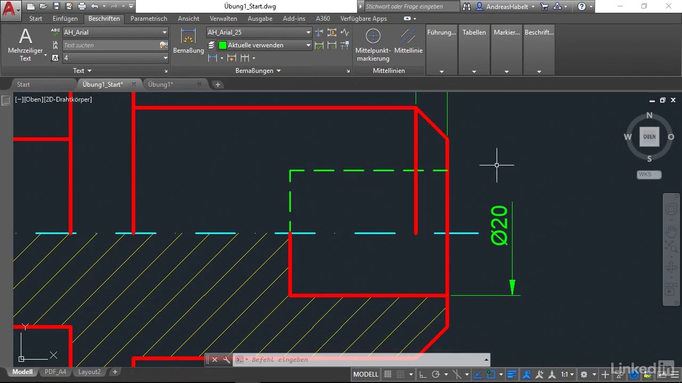Viewport: 682px width, 383px height.
Task: Click the MODELL status bar button
Action: (366, 374)
